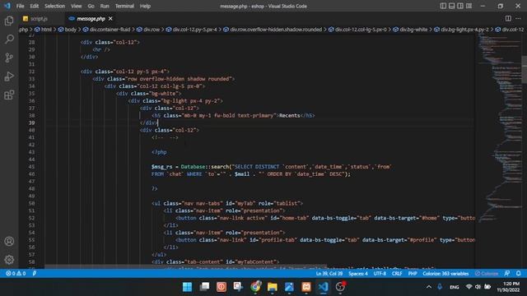Open XAMPP from the taskbar
527x296 pixels.
(x=306, y=287)
